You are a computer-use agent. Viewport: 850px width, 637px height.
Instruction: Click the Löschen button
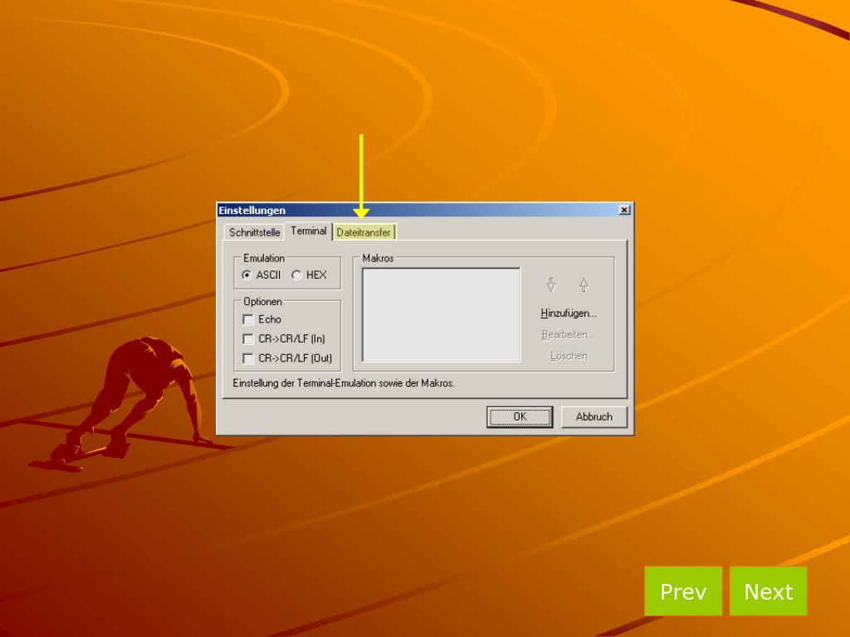569,356
